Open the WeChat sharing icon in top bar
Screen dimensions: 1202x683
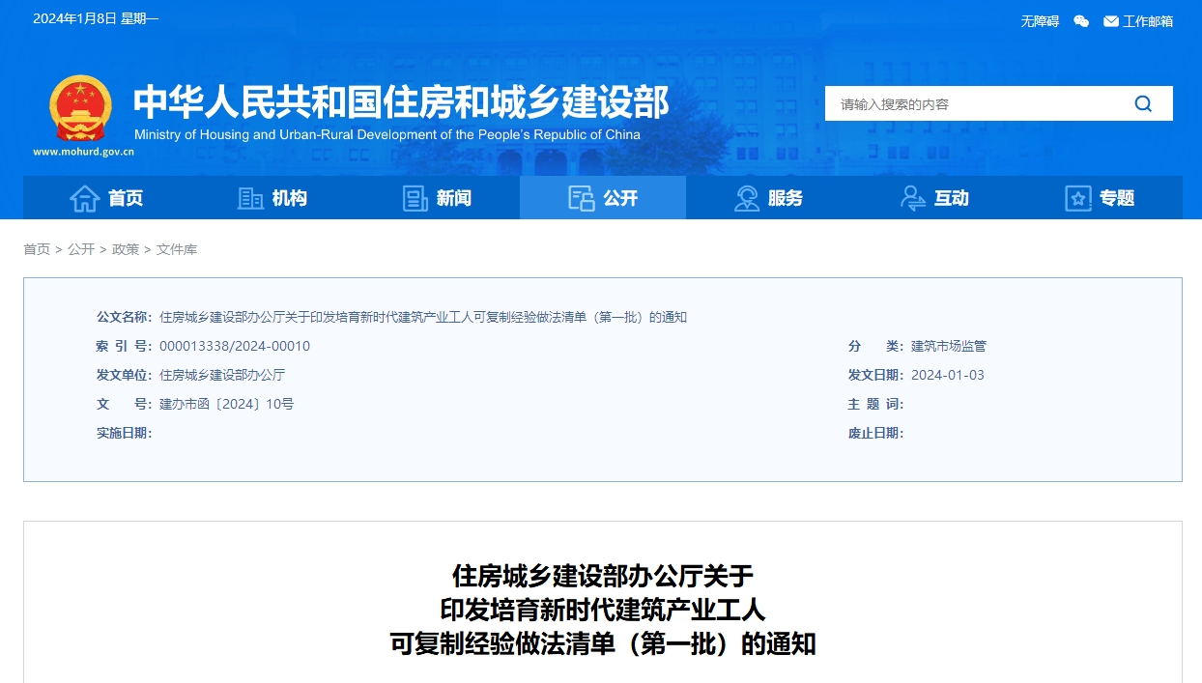(x=1081, y=19)
